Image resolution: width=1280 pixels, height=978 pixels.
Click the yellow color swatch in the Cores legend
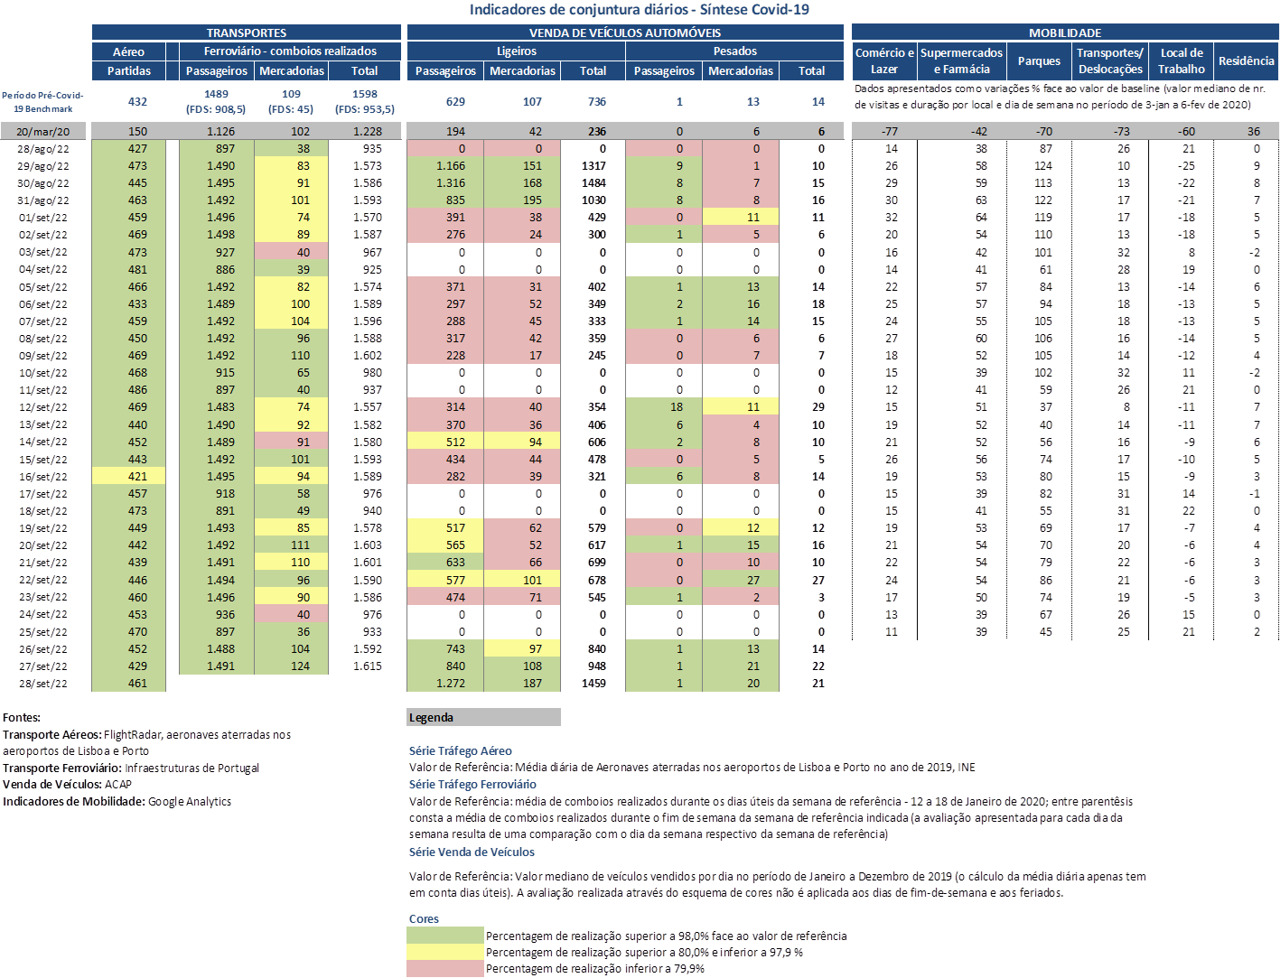click(445, 952)
